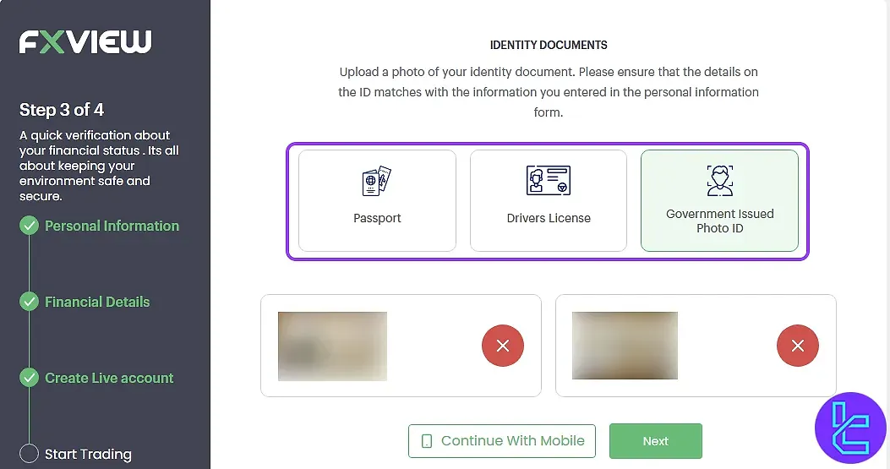Click the passport icon
The width and height of the screenshot is (890, 469).
377,182
